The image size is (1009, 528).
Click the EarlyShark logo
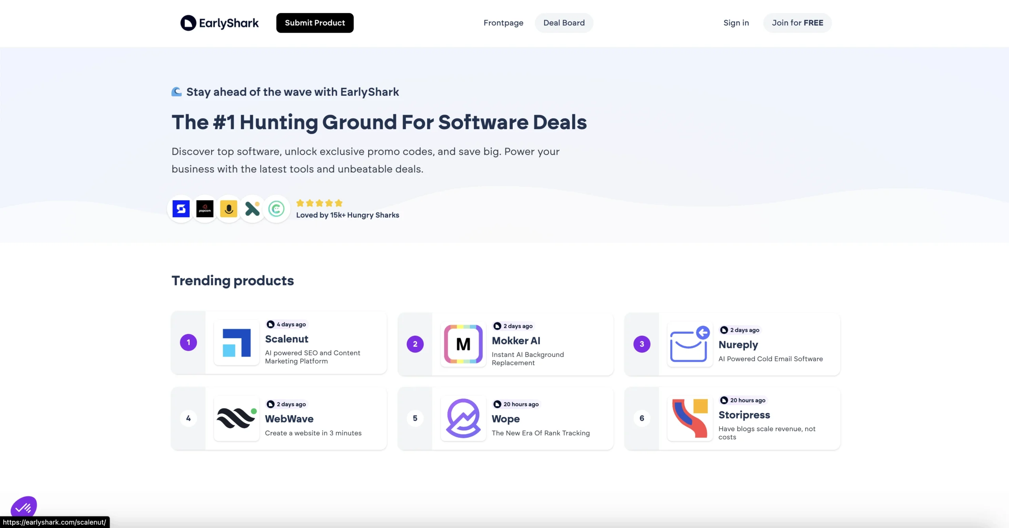(220, 23)
